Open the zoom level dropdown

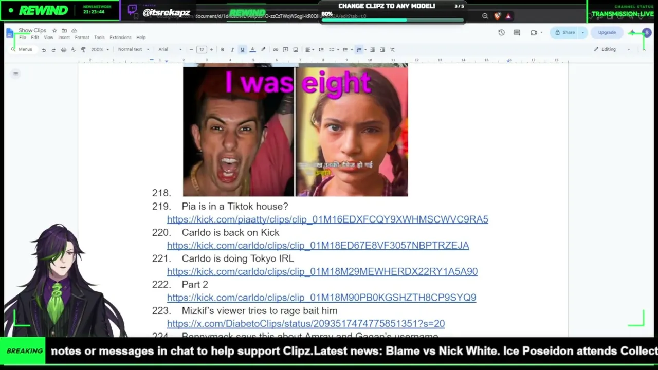coord(100,50)
